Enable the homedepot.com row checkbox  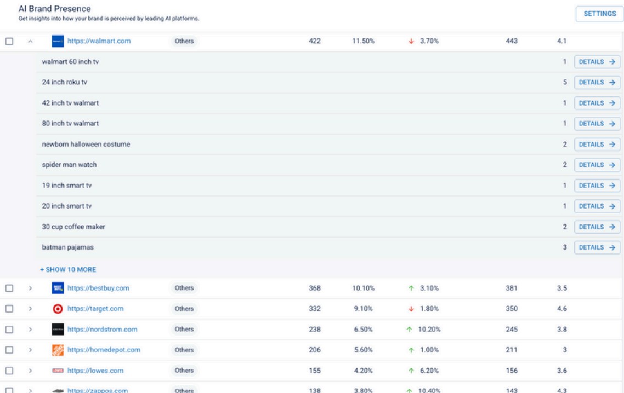[9, 350]
